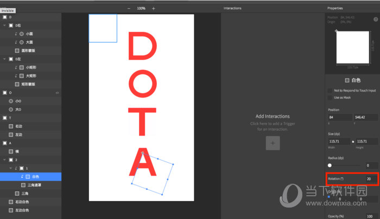Zoom out with the minus button
The width and height of the screenshot is (380, 219).
tap(129, 9)
